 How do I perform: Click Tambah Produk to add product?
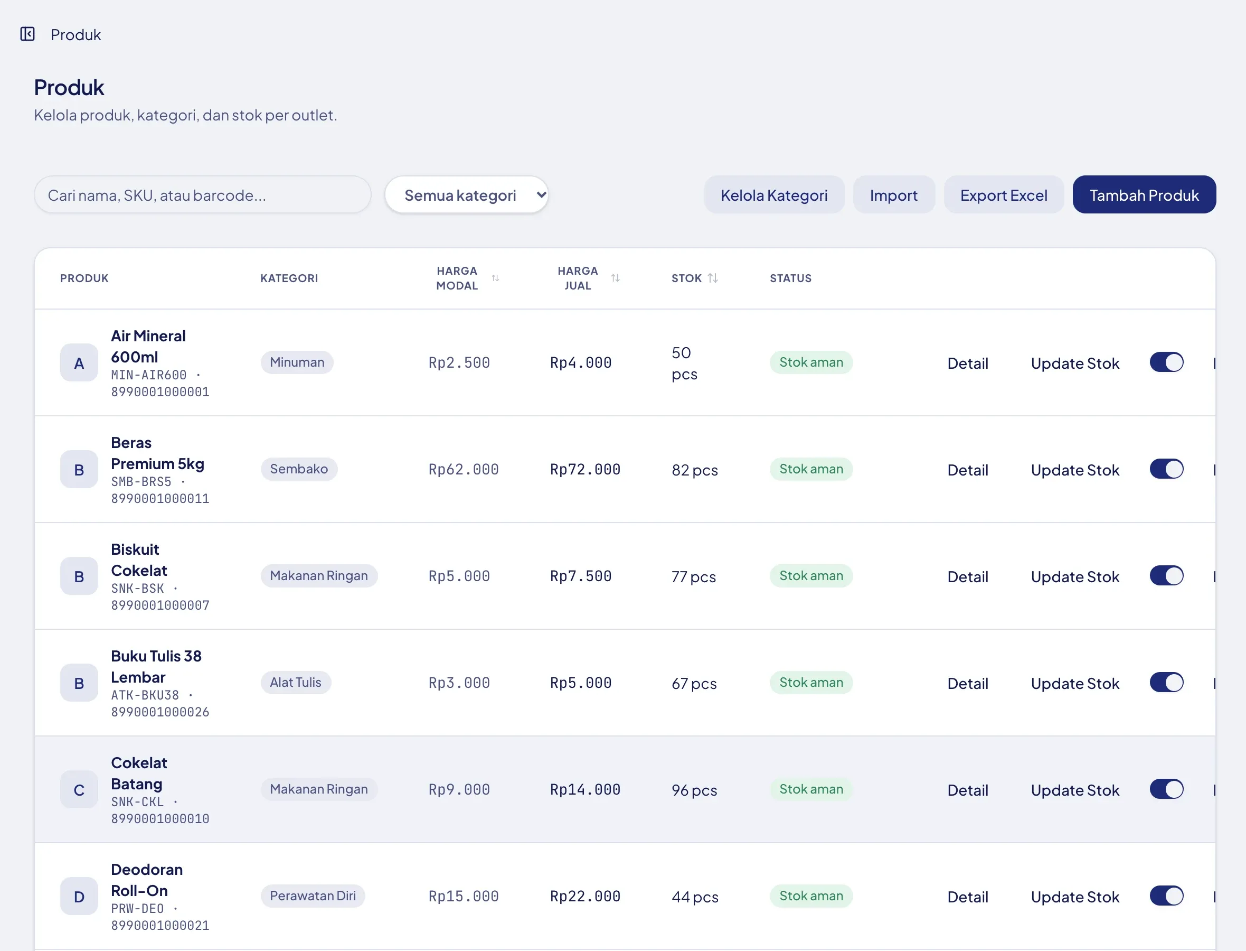pos(1144,195)
